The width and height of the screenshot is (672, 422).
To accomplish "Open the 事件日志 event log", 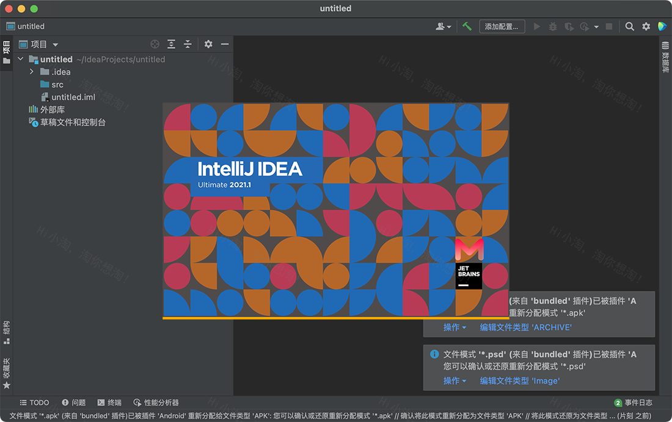I will coord(634,402).
